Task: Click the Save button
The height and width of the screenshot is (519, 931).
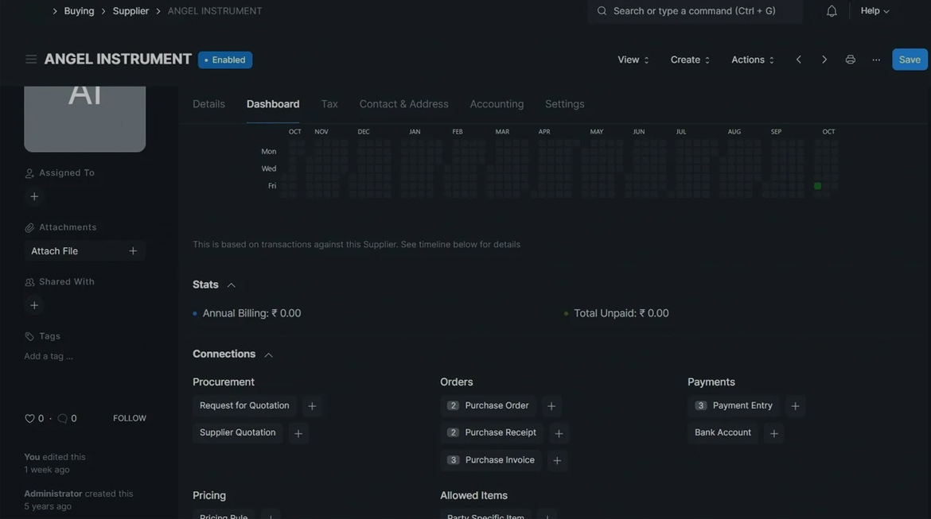Action: tap(910, 60)
